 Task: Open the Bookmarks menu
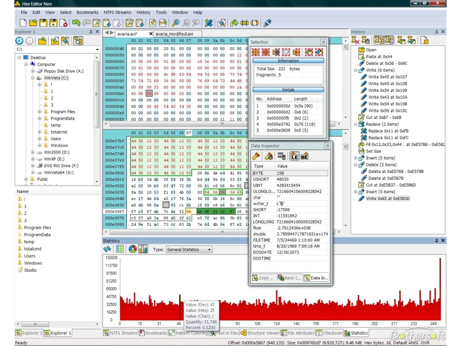coord(87,12)
